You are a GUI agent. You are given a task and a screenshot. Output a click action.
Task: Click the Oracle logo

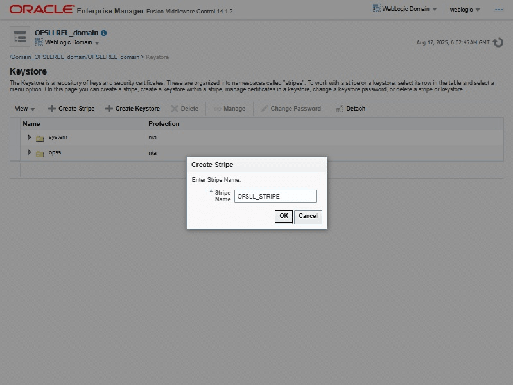point(42,10)
